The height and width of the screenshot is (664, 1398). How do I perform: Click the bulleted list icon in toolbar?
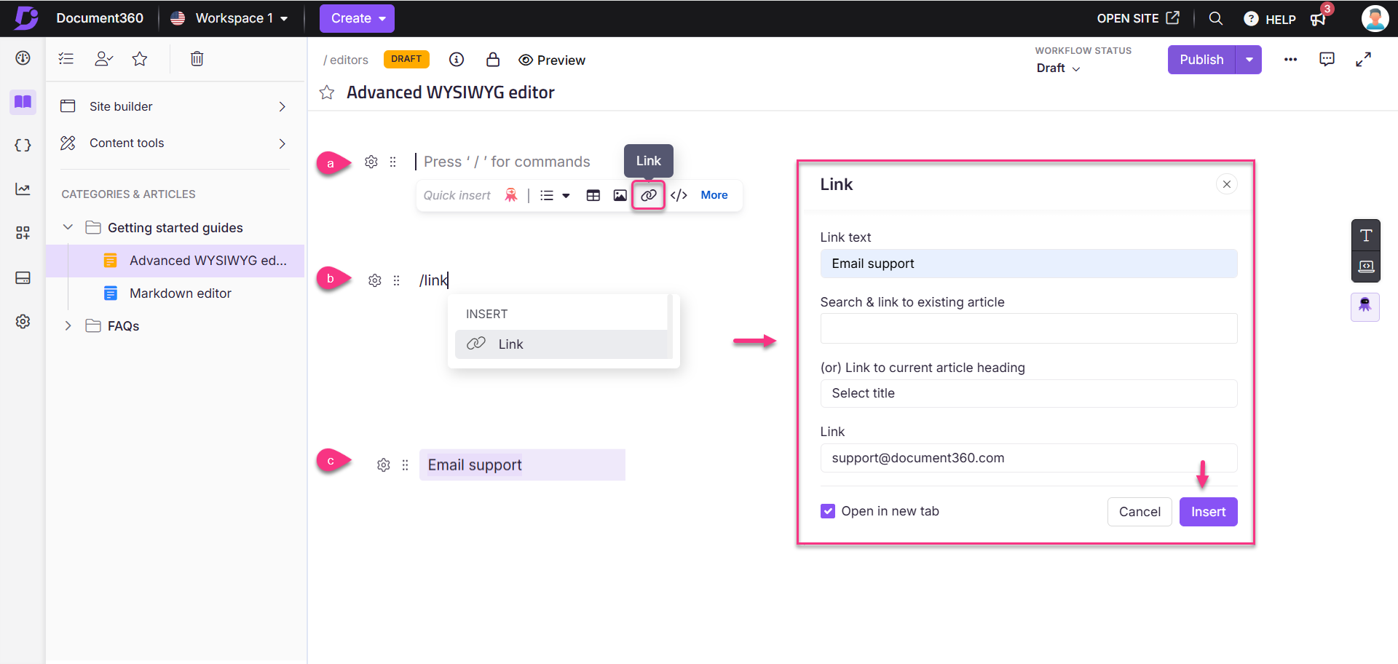547,195
